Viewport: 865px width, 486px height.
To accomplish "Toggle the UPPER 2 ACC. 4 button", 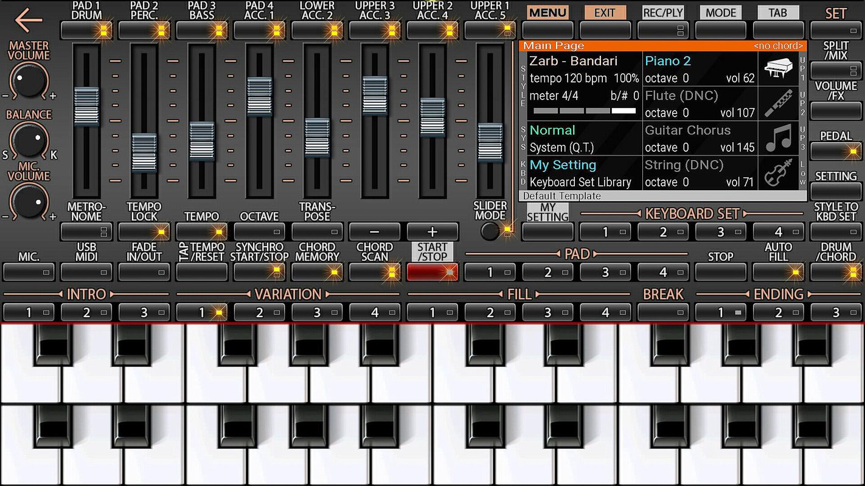I will coord(433,30).
